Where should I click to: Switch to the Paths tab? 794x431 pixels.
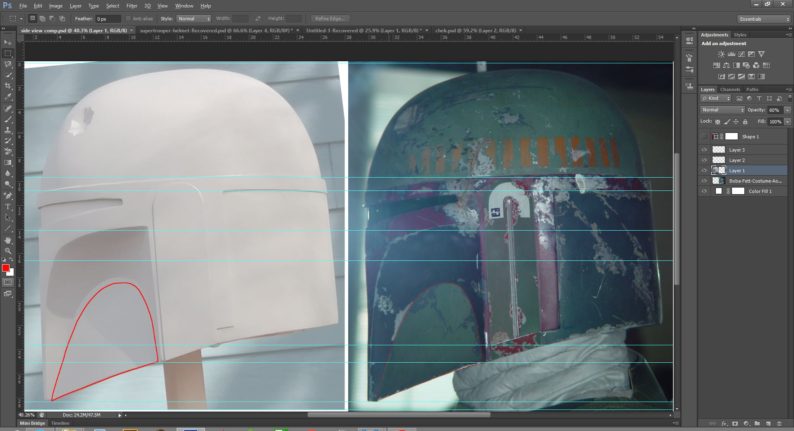click(x=752, y=89)
